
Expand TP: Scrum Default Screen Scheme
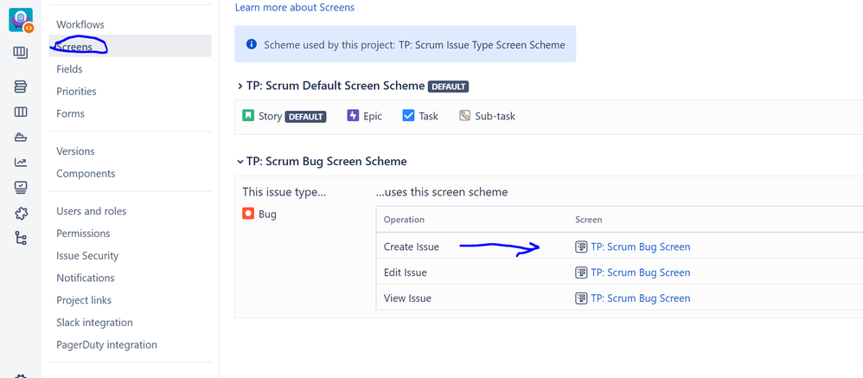pos(240,86)
